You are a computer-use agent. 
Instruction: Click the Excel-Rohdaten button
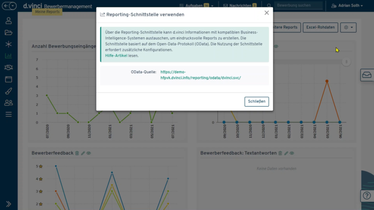pos(321,27)
